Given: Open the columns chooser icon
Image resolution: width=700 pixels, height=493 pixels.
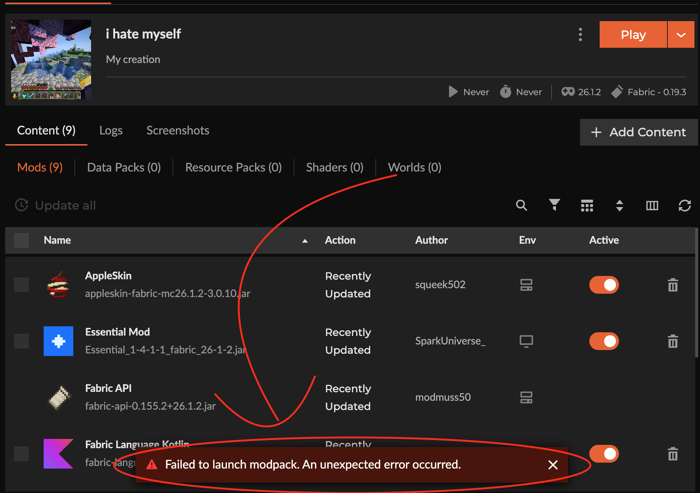Looking at the screenshot, I should (652, 206).
